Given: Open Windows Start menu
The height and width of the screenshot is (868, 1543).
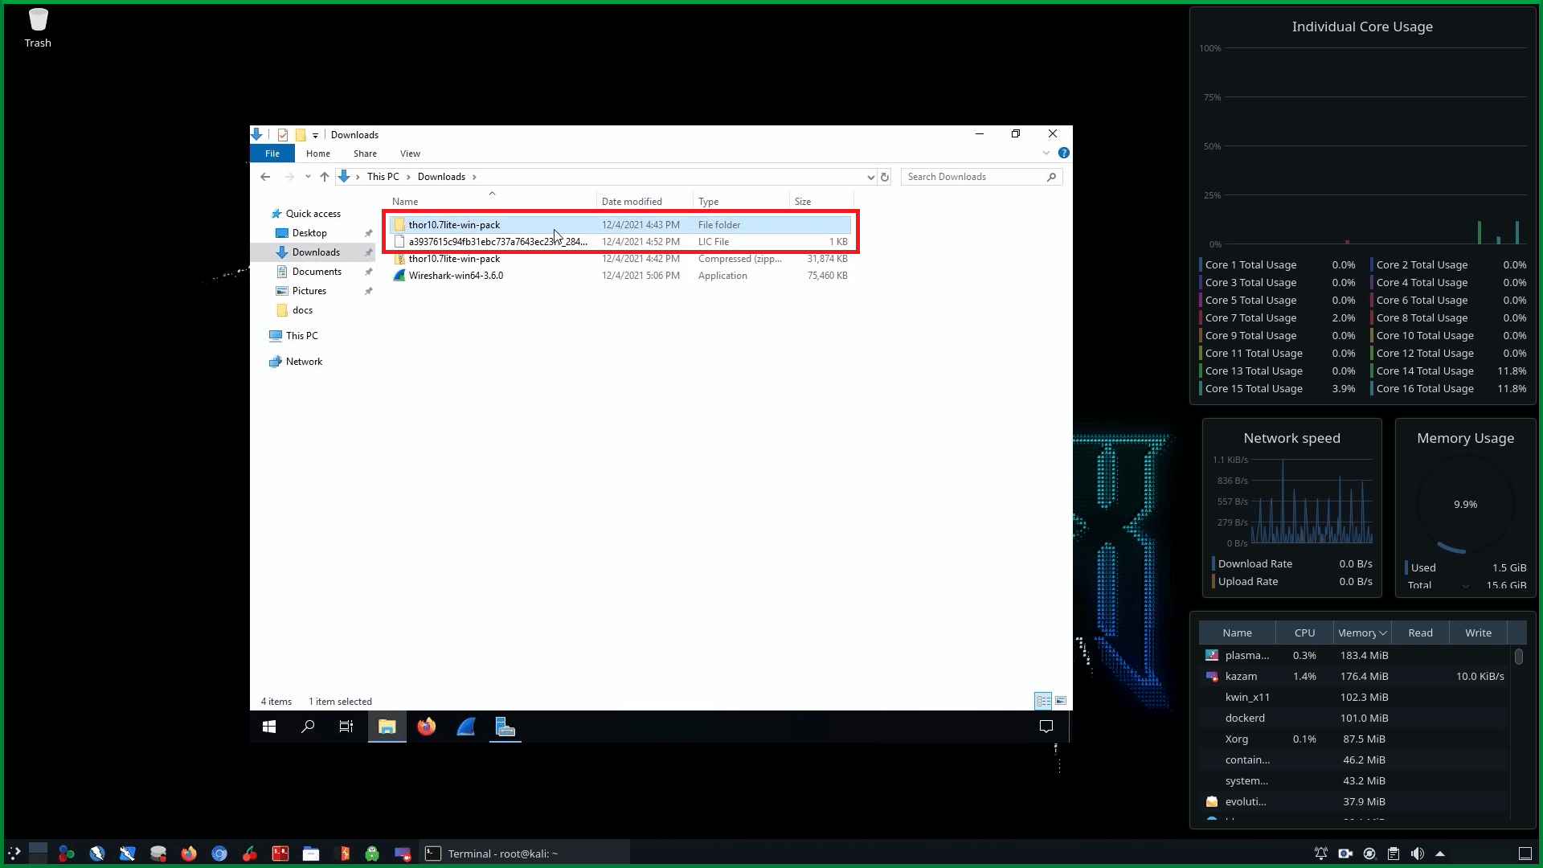Looking at the screenshot, I should coord(269,727).
